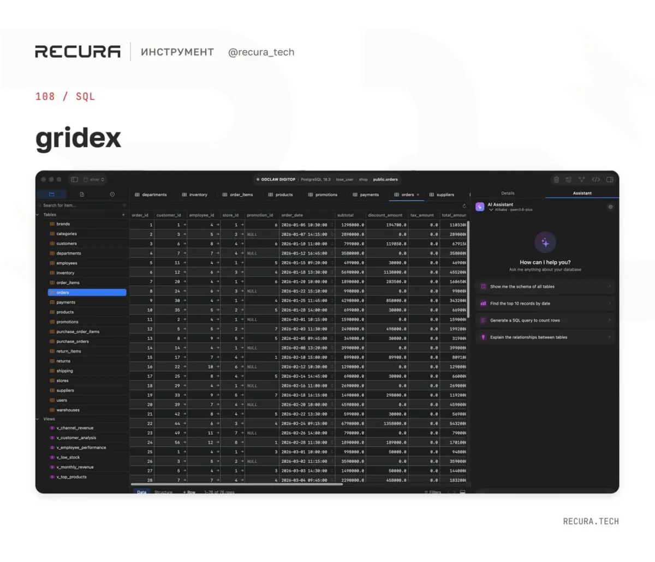This screenshot has width=655, height=562.
Task: Choose Find the top 10 records by date
Action: click(545, 303)
